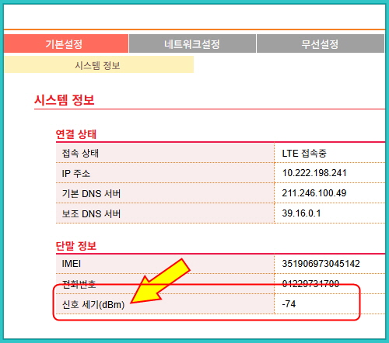Screen dimensions: 389x343
Task: Click the IP address 10.222.198.241
Action: pyautogui.click(x=314, y=173)
